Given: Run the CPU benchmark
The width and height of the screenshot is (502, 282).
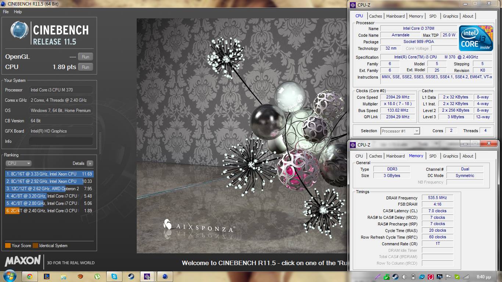Looking at the screenshot, I should tap(86, 67).
